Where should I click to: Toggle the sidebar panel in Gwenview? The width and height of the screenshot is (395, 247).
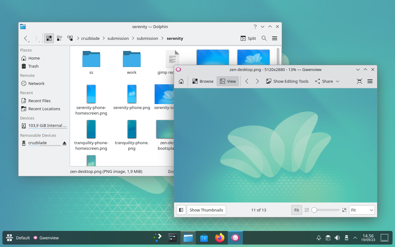pyautogui.click(x=181, y=210)
